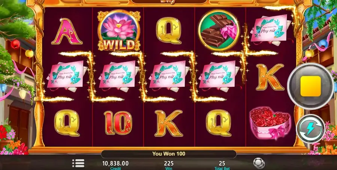Select the first-reel Phụ nữ card in middle row
This screenshot has width=337, height=170.
(x=67, y=75)
